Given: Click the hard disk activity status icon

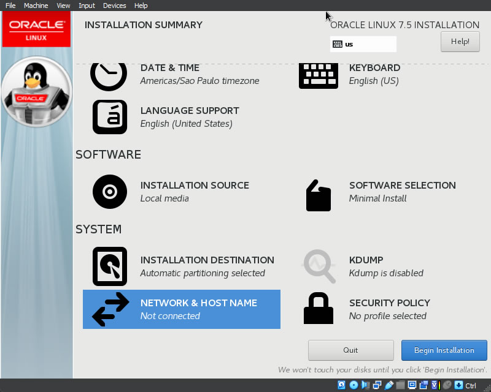Looking at the screenshot, I should pyautogui.click(x=342, y=385).
